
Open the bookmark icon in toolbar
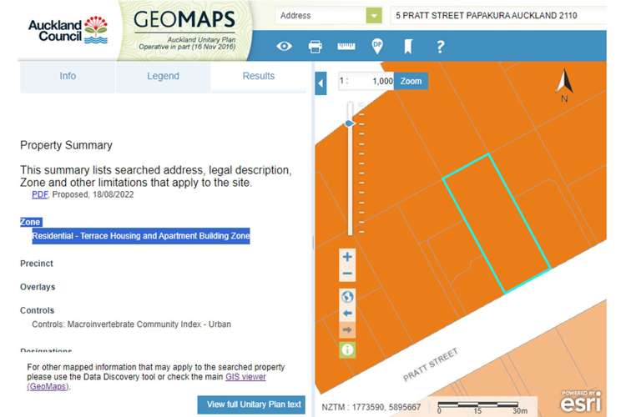pos(408,46)
